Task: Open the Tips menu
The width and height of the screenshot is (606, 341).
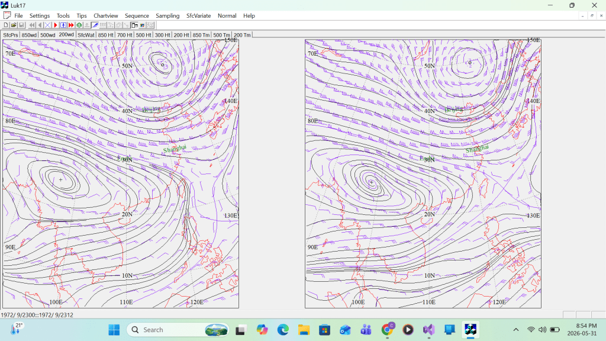Action: tap(82, 15)
